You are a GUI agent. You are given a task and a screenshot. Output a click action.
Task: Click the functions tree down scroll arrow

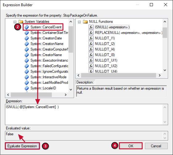[165, 70]
